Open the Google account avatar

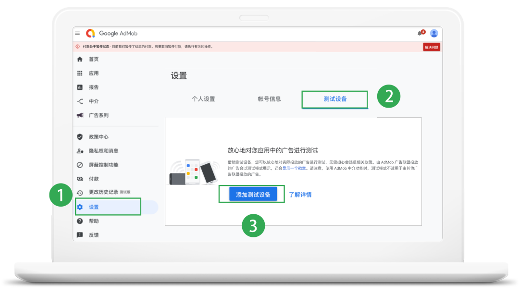click(x=434, y=33)
